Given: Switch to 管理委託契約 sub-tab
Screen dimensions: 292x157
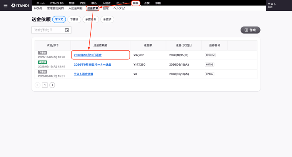Looking at the screenshot, I should [x=55, y=8].
